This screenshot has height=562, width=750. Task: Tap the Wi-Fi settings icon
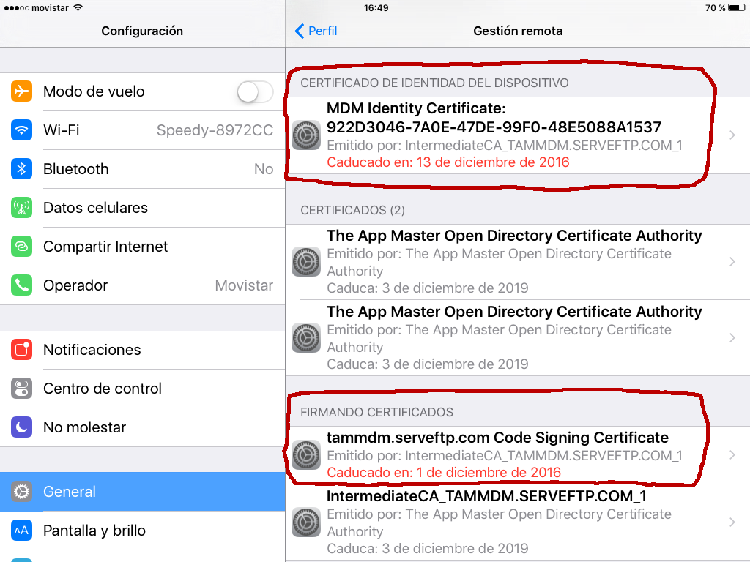[21, 130]
